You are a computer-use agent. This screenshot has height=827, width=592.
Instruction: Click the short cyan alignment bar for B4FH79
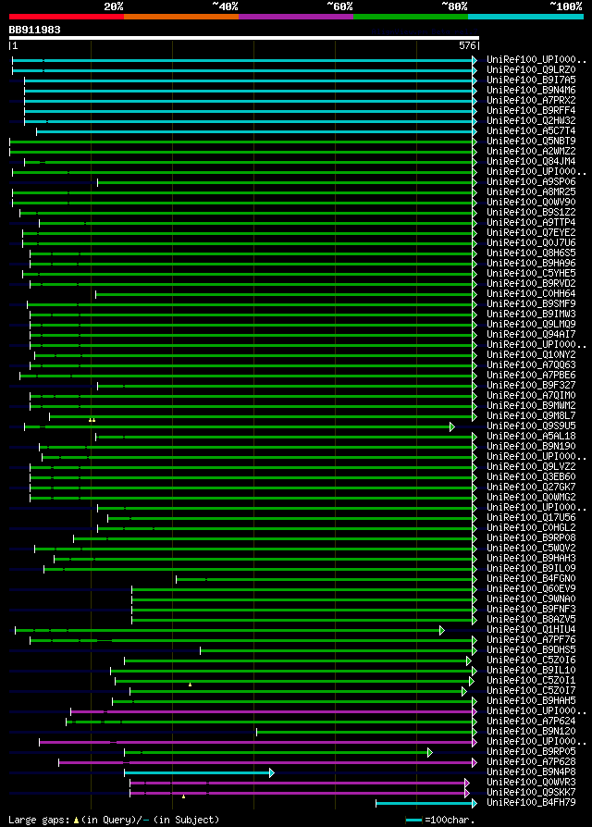(425, 803)
